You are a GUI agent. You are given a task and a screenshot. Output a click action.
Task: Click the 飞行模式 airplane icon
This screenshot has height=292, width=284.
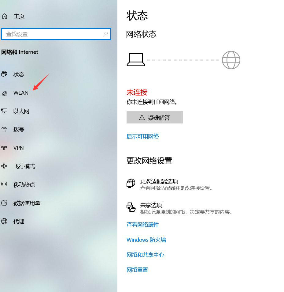(x=4, y=166)
